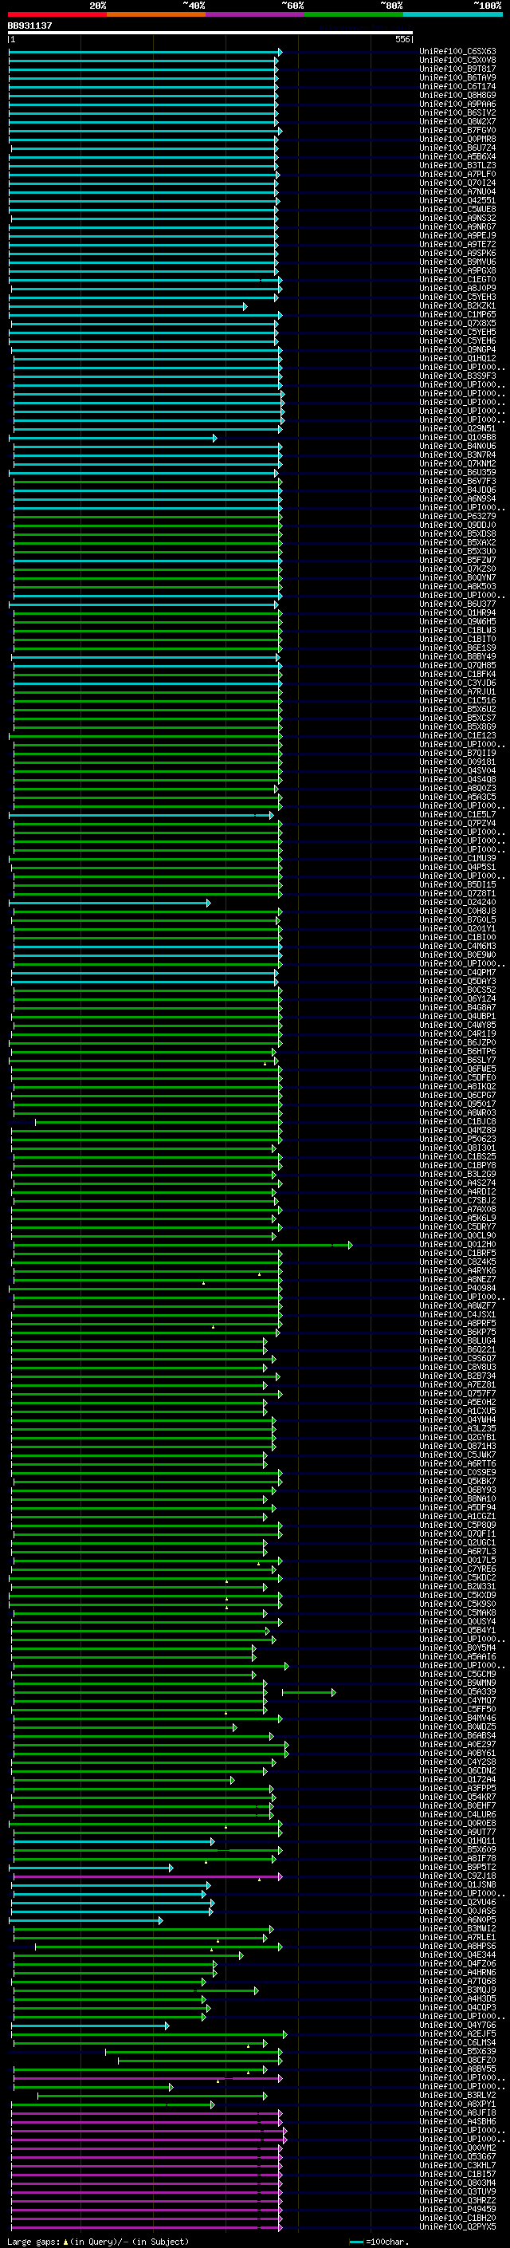Open hit UniRef100_B6TAV9
The image size is (510, 2248).
click(457, 77)
